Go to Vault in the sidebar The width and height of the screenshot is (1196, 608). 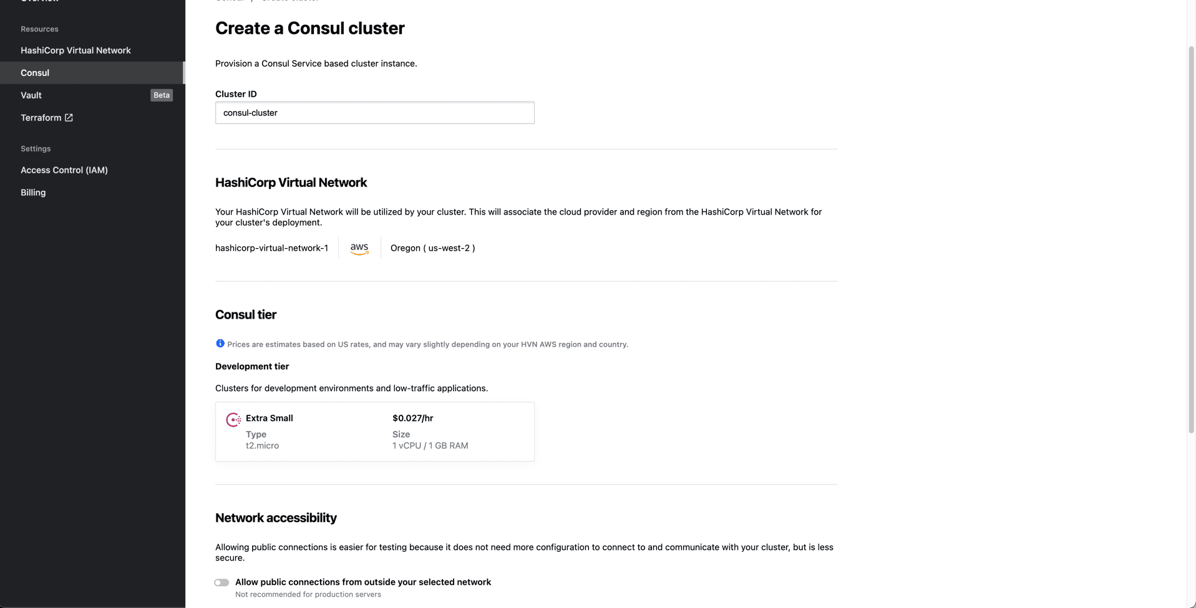pos(31,95)
